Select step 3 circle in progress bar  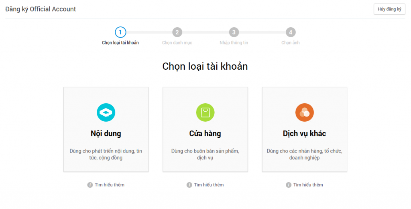point(234,32)
